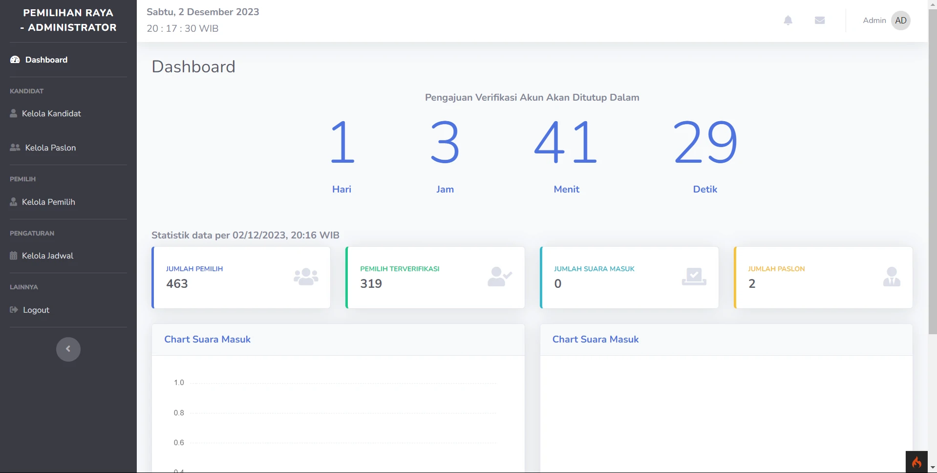Click the Jumlah Pemilih group icon
Image resolution: width=937 pixels, height=473 pixels.
point(306,277)
